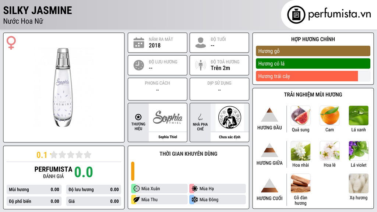Click the Silky Jasmine bottle product image
The height and width of the screenshot is (212, 377).
(x=63, y=87)
